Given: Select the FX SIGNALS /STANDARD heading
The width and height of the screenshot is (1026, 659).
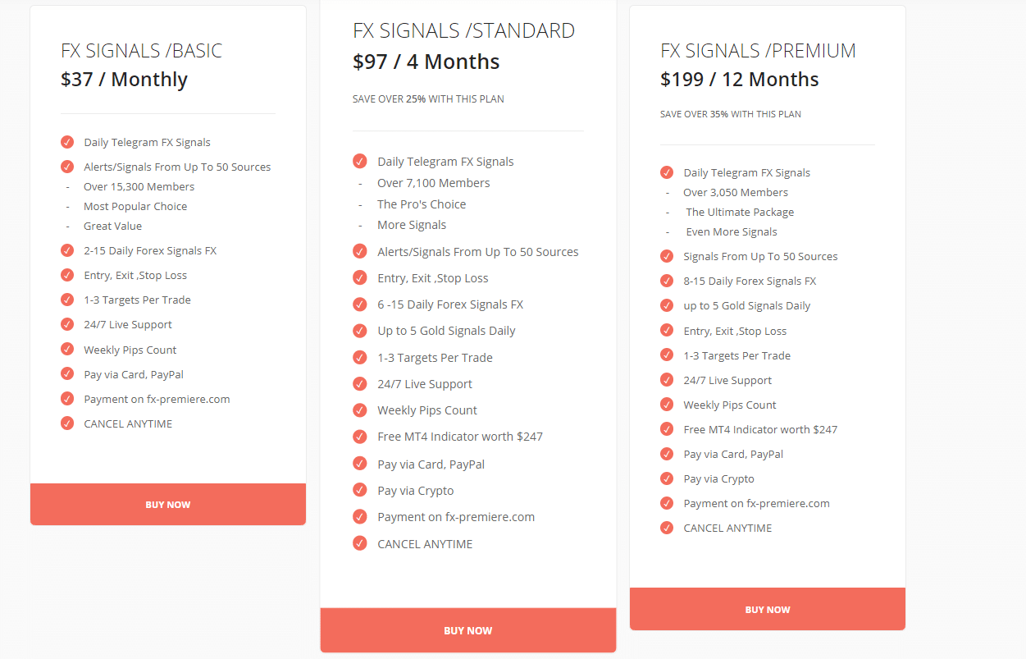Looking at the screenshot, I should (463, 31).
